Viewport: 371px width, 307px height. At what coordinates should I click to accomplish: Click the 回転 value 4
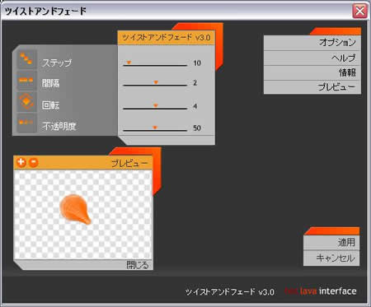[x=195, y=106]
